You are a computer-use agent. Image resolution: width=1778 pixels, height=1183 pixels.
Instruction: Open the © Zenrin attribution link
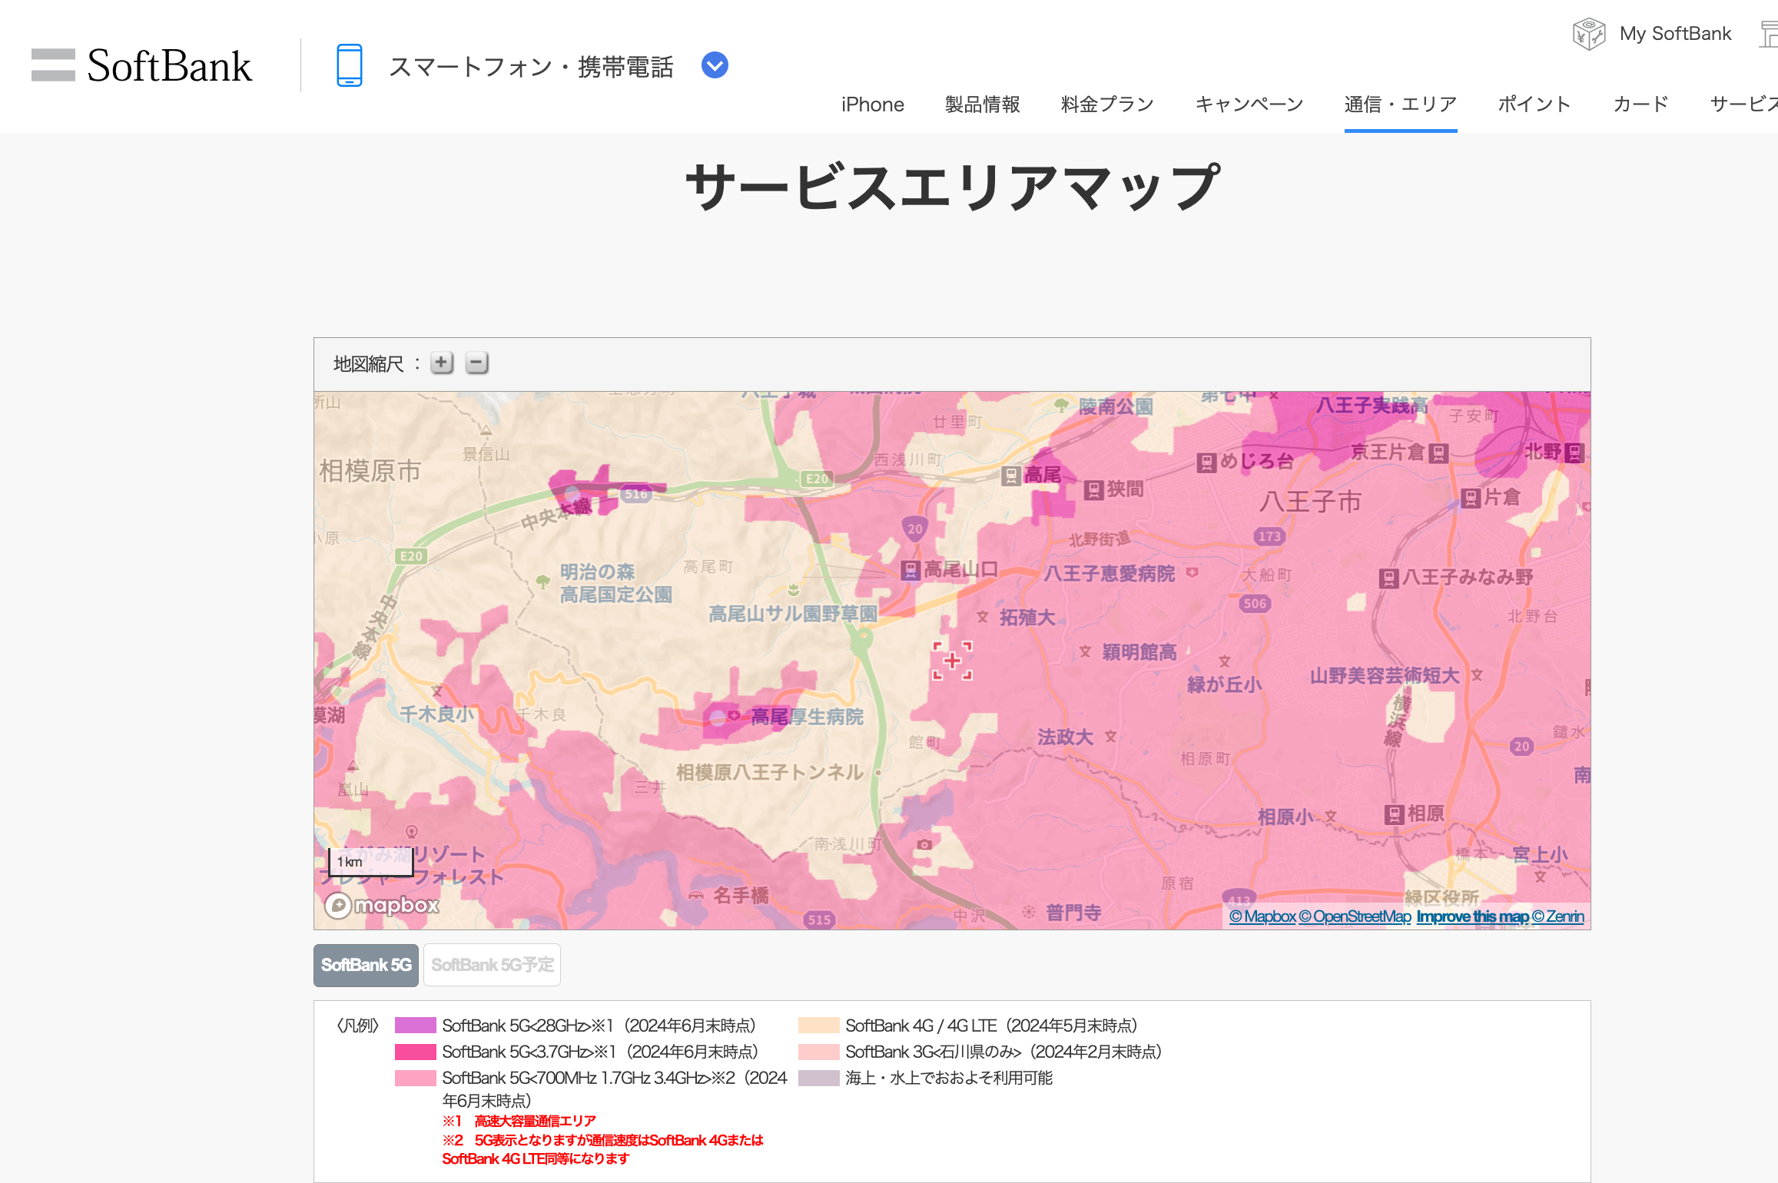[1558, 916]
